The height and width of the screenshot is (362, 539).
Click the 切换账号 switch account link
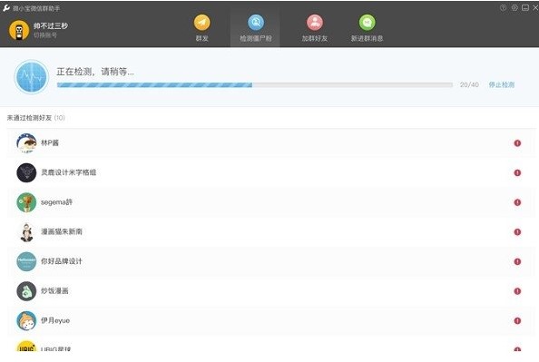(45, 35)
